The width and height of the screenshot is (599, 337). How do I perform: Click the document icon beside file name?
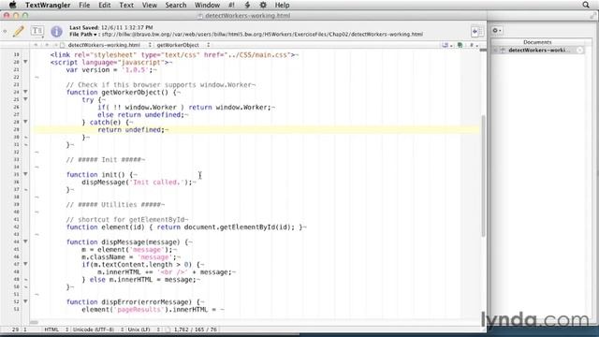pos(63,45)
